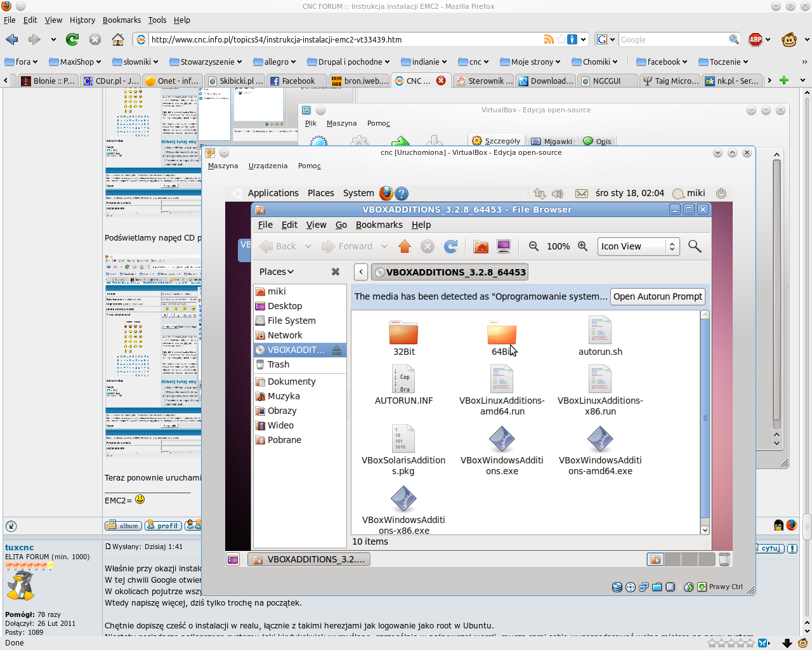812x650 pixels.
Task: Click Firefox reload button
Action: click(72, 39)
